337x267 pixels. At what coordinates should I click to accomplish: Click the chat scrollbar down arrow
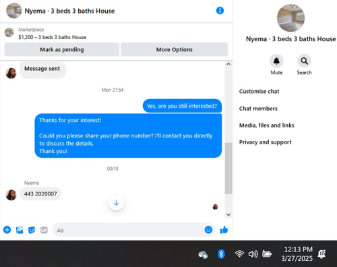tap(228, 214)
